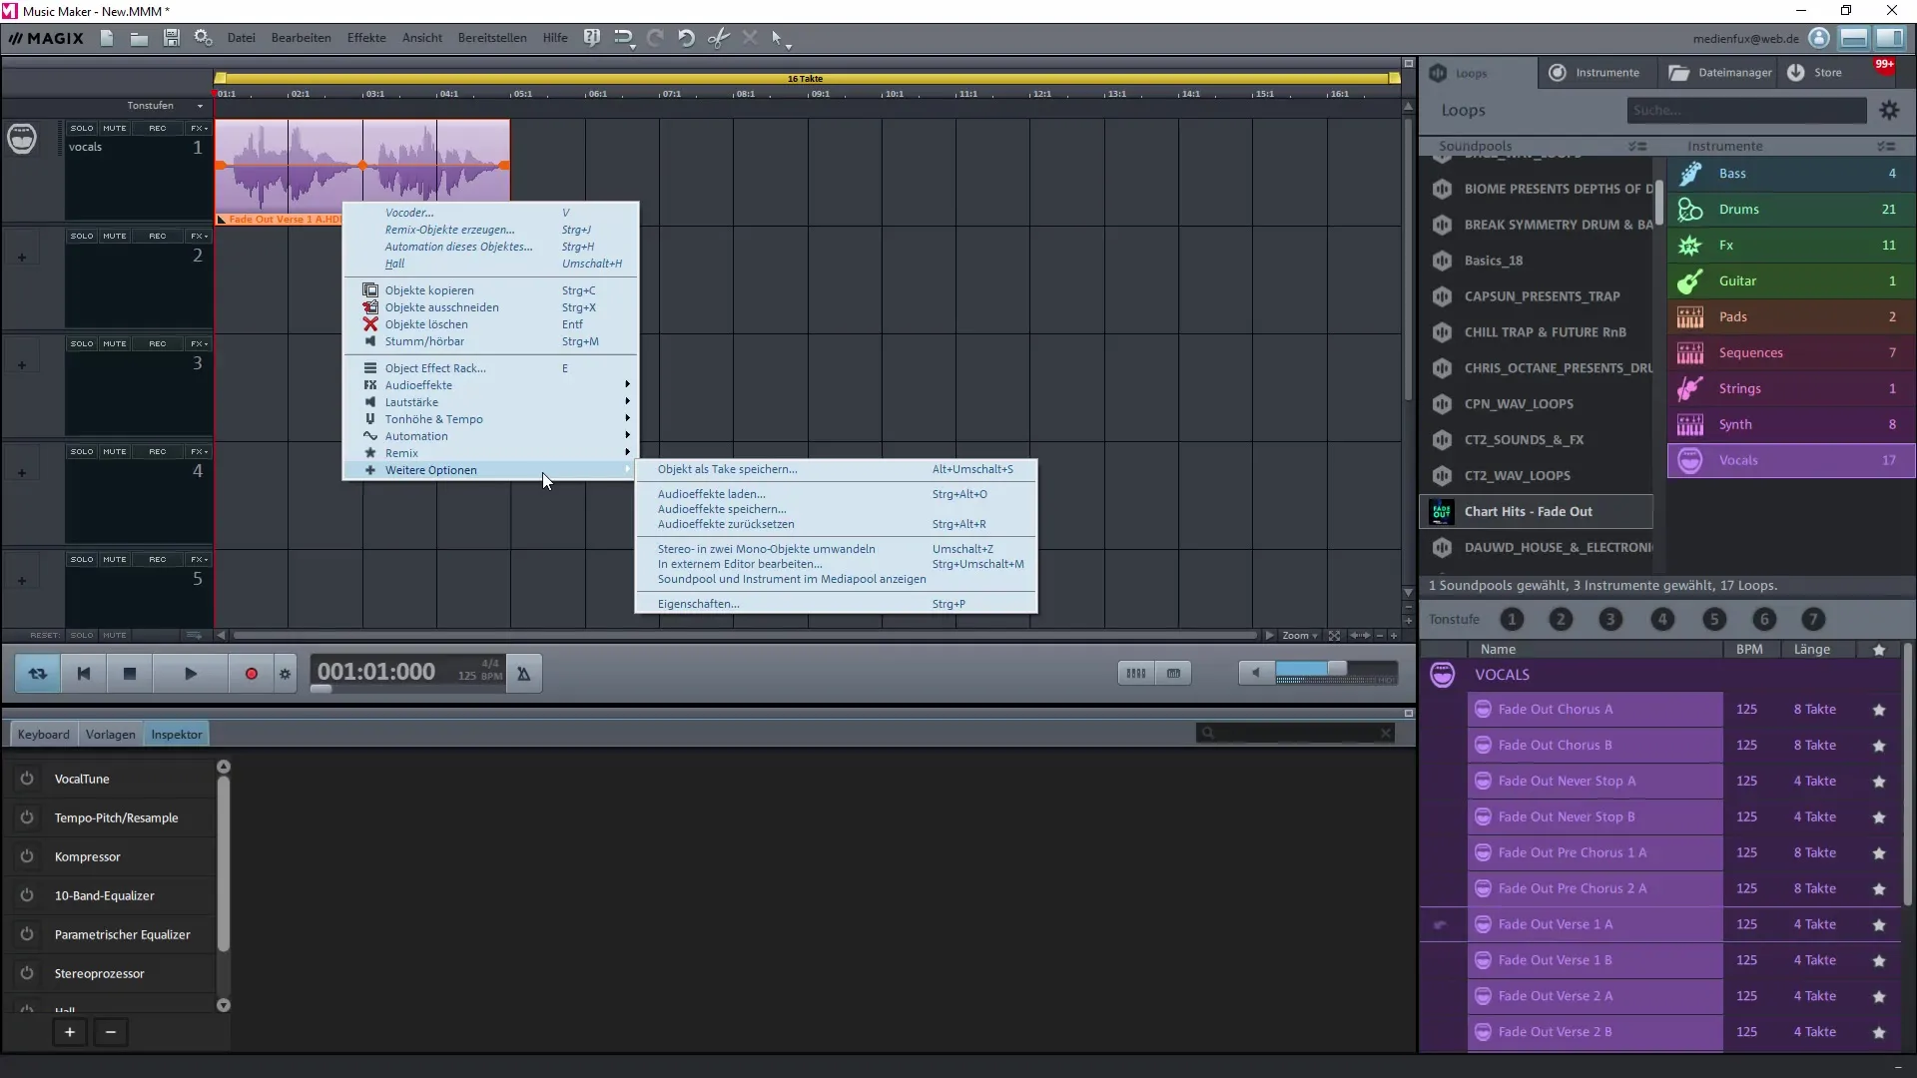Click inspector search field

click(x=1295, y=733)
